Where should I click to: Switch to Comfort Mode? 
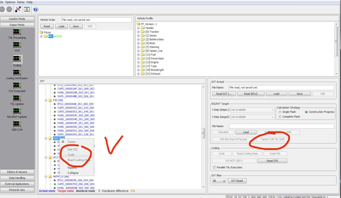click(x=17, y=19)
